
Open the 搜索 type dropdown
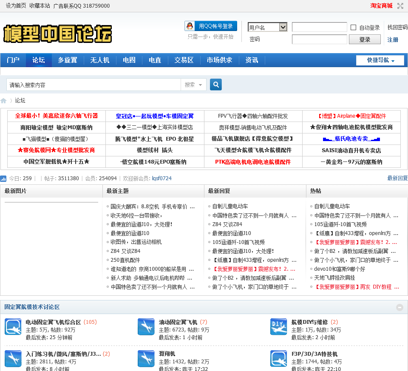(x=193, y=85)
